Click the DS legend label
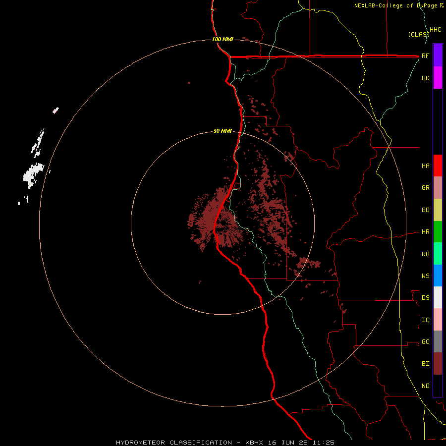The image size is (446, 446). click(x=426, y=298)
